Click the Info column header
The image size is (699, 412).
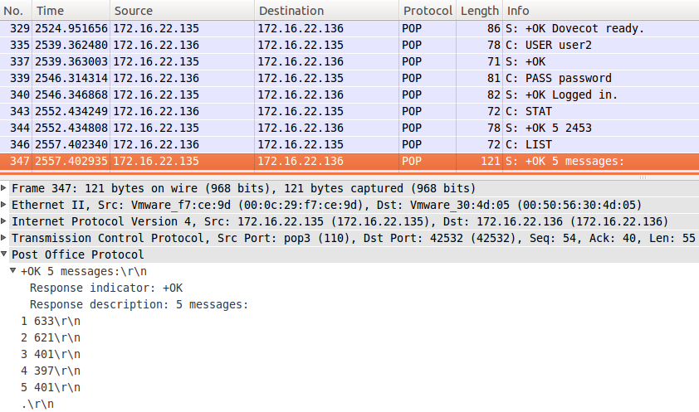pos(600,10)
